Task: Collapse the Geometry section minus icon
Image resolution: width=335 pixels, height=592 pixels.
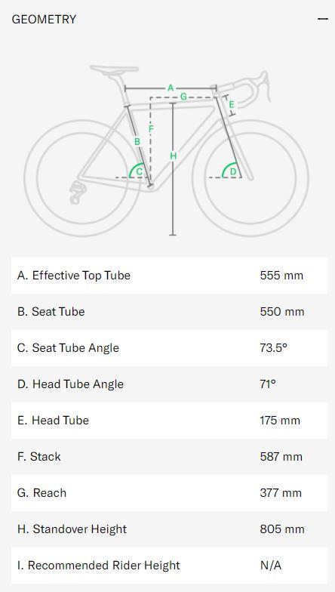Action: (x=323, y=18)
